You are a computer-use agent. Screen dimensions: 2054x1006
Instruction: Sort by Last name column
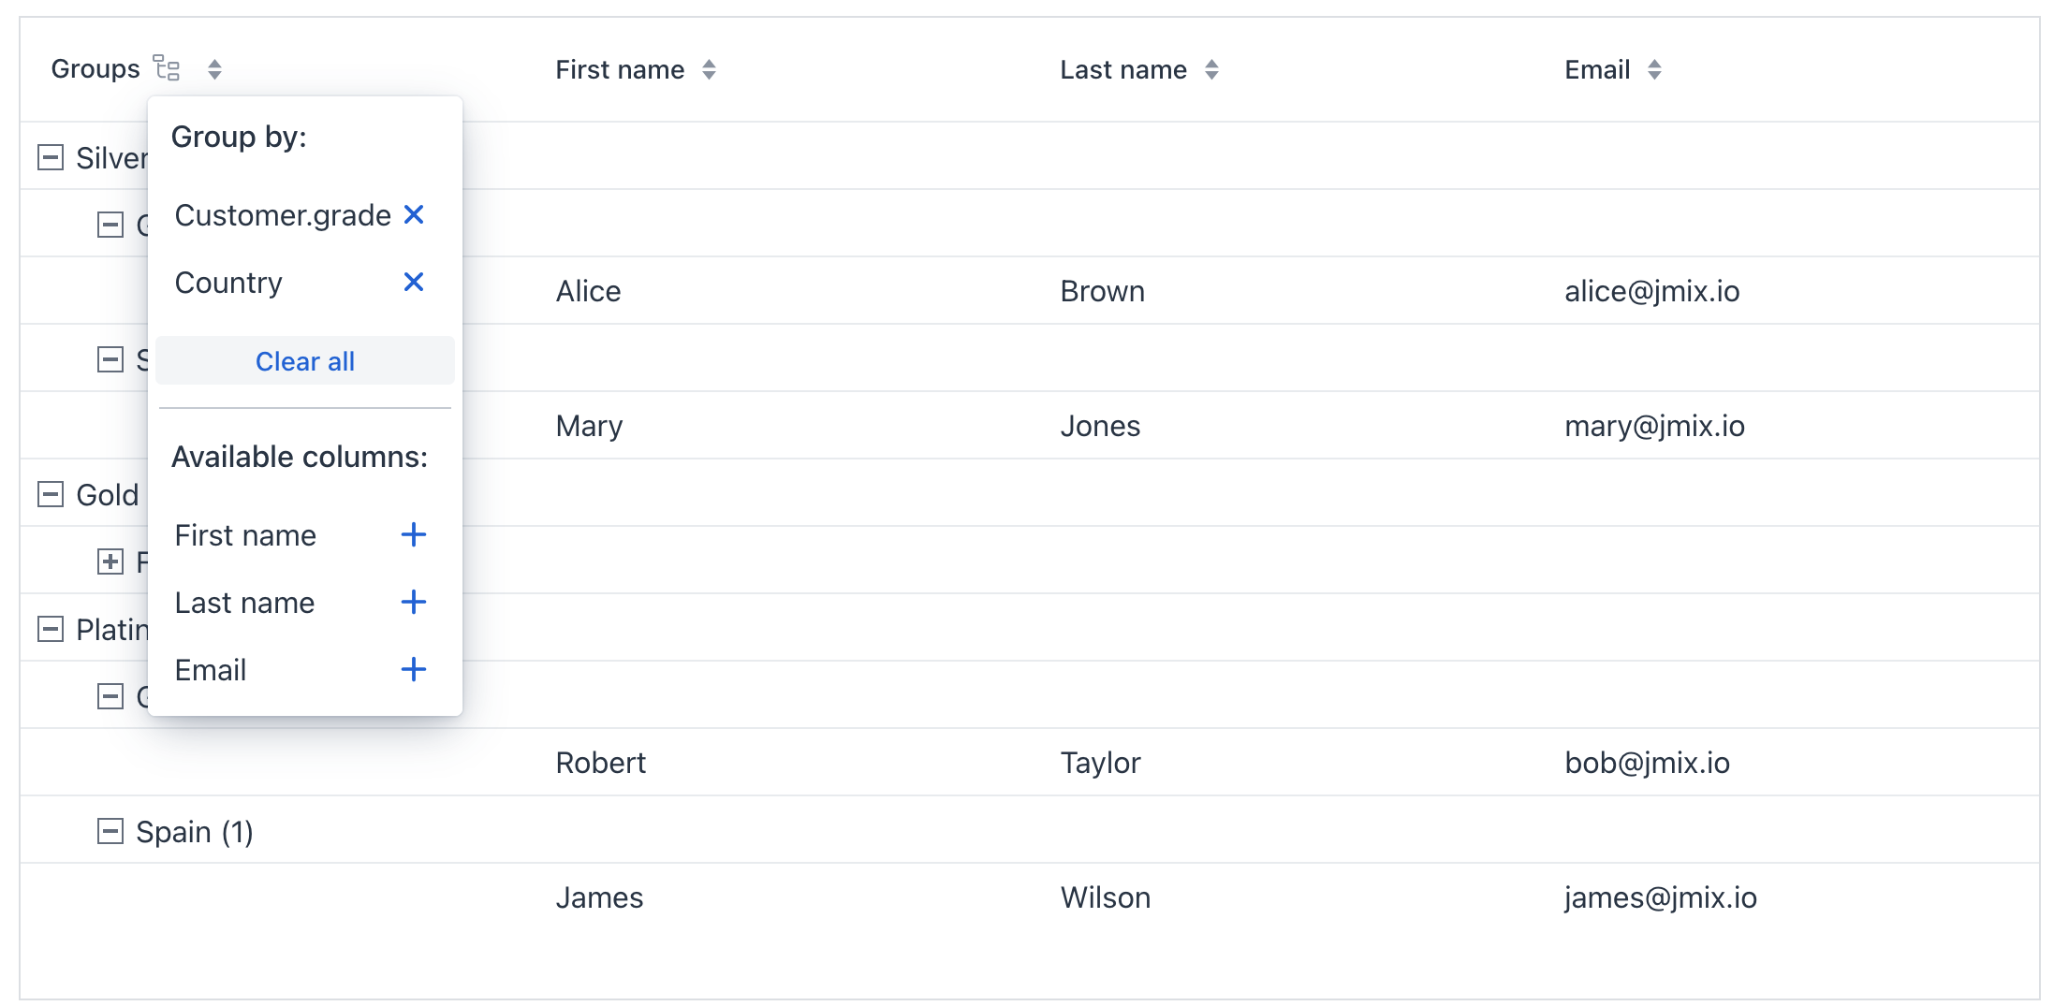(x=1211, y=69)
